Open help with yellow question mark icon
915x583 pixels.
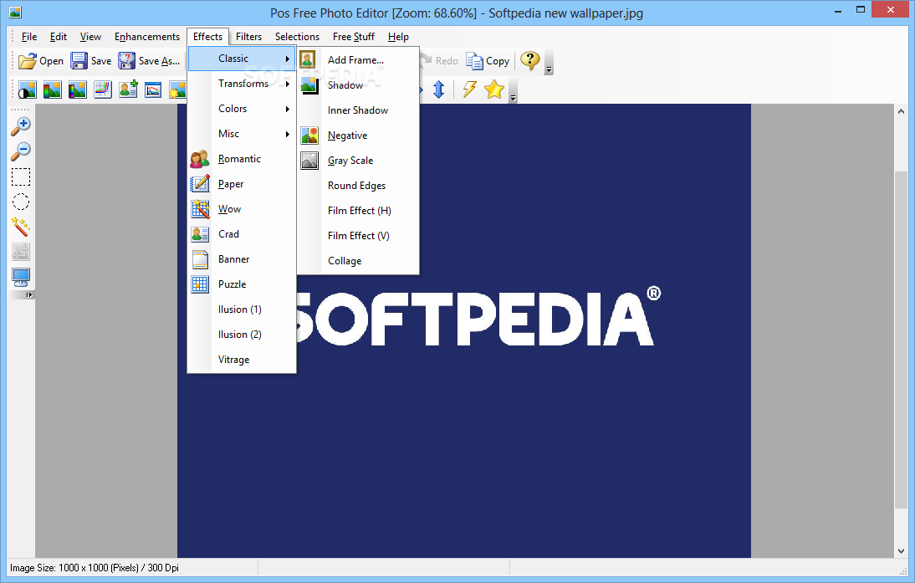[530, 60]
